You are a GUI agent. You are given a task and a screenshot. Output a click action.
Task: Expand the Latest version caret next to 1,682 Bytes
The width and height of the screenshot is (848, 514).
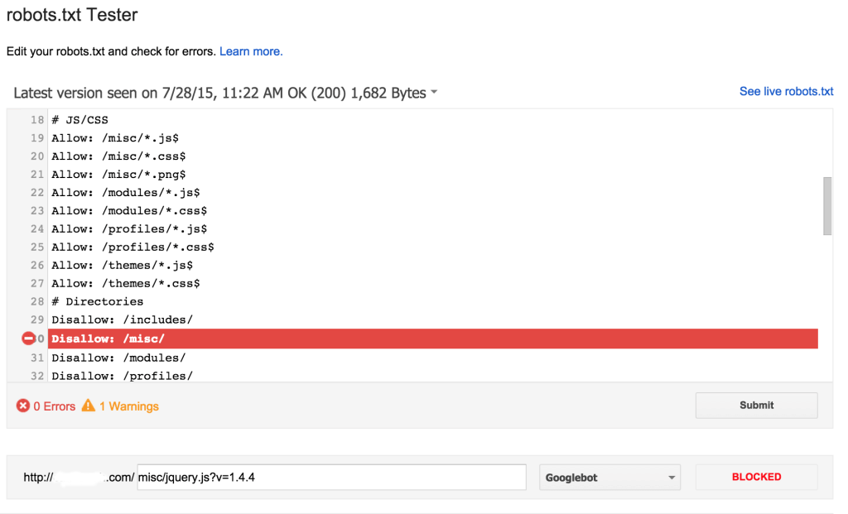[x=434, y=93]
